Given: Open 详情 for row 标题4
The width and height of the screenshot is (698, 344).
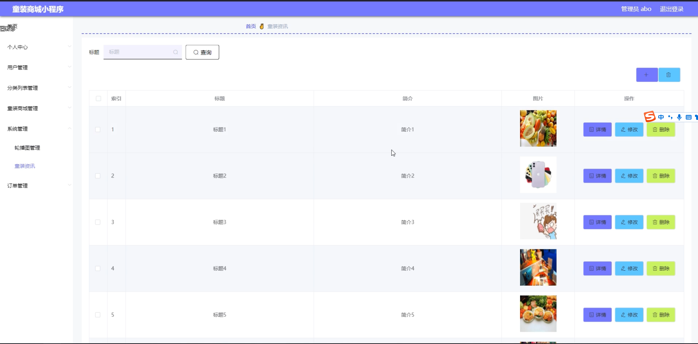Looking at the screenshot, I should tap(597, 268).
